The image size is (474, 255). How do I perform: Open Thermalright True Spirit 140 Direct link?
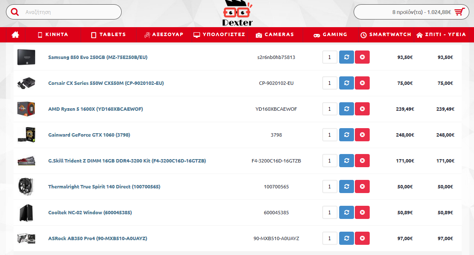(104, 187)
